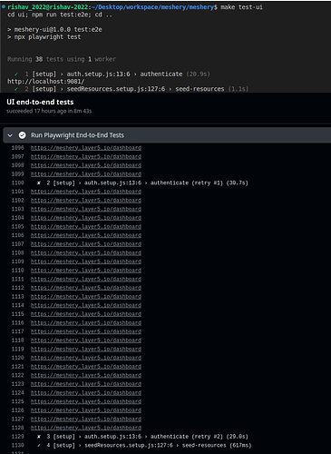Open the dashboard link on line 1120
Screen dimensions: 331x454
[86, 358]
